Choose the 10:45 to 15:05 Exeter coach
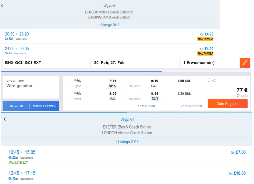Viewport: 254px width, 184px height. [127, 157]
